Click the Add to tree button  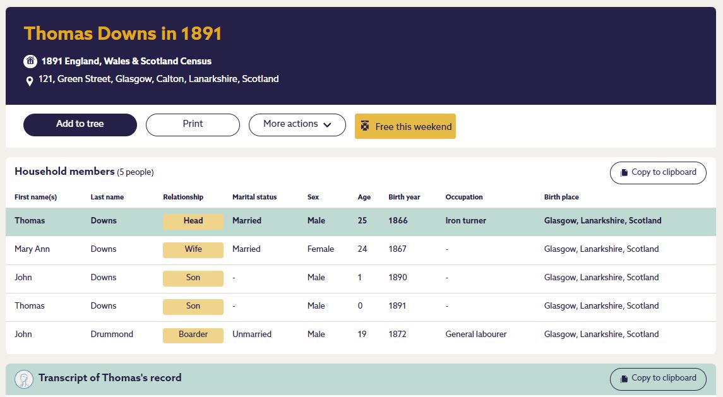click(x=80, y=124)
